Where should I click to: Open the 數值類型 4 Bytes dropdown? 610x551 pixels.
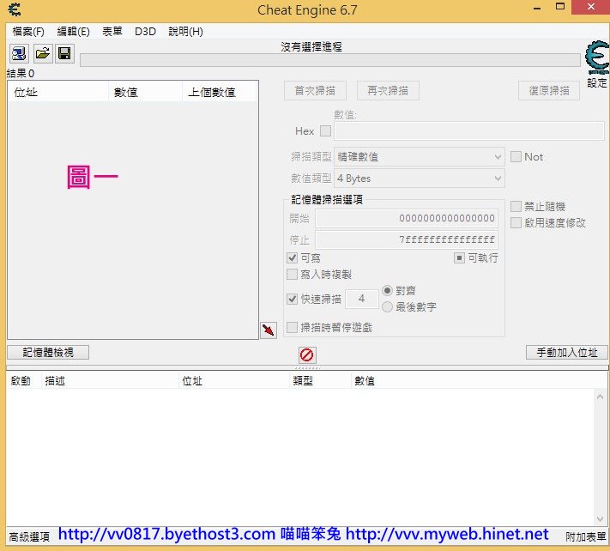419,179
